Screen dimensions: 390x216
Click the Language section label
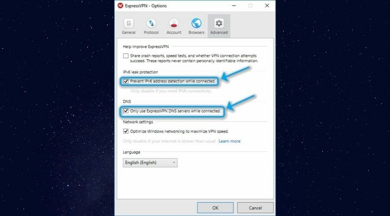coord(132,152)
